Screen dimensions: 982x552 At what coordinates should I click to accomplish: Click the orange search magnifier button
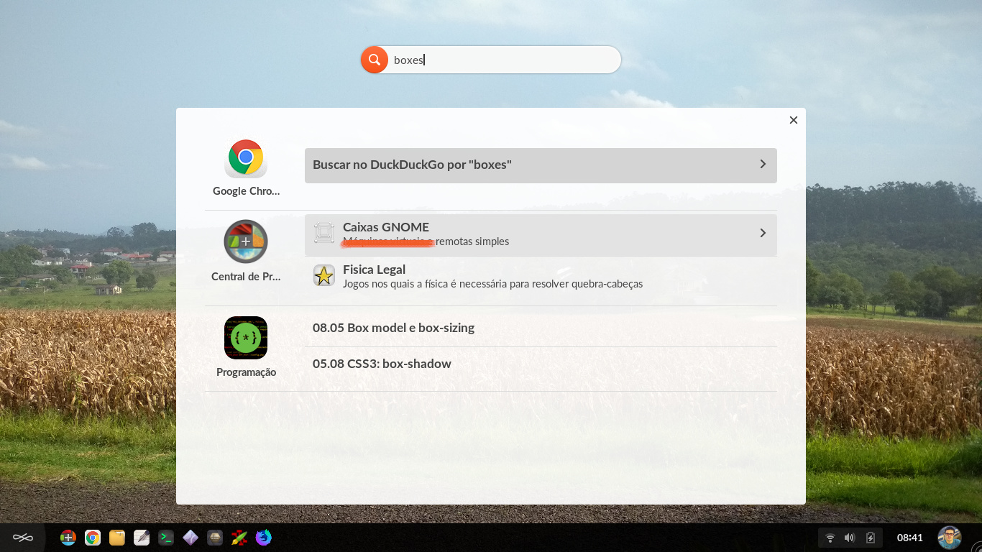click(375, 60)
